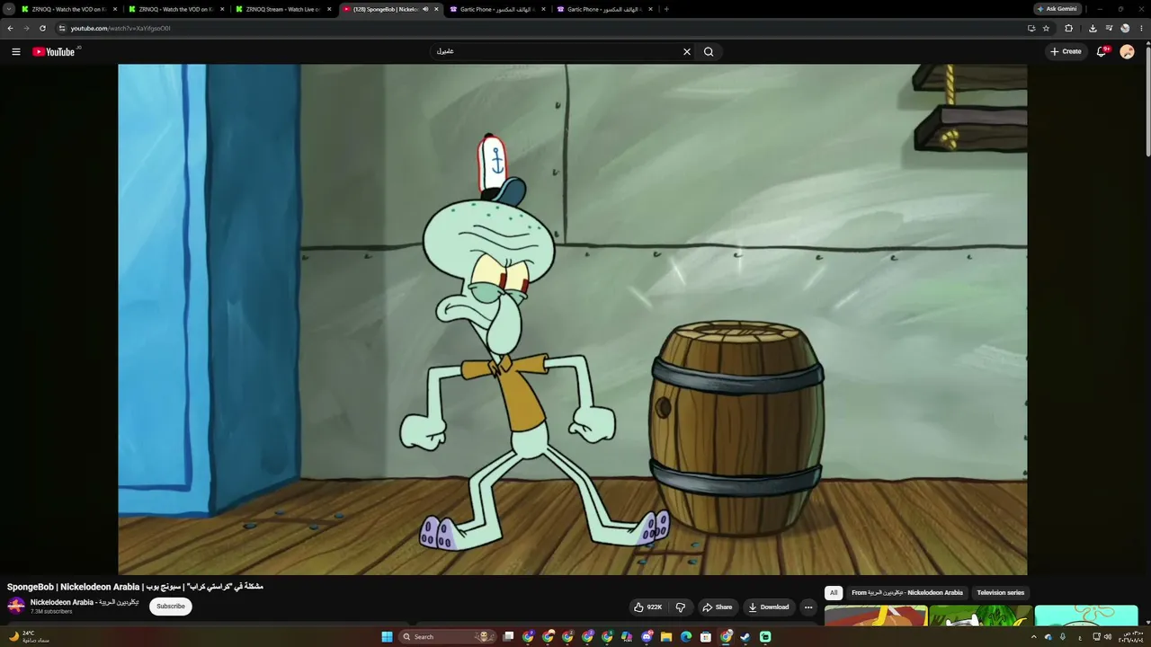Clear the YouTube search box text
Image resolution: width=1151 pixels, height=647 pixels.
[687, 52]
